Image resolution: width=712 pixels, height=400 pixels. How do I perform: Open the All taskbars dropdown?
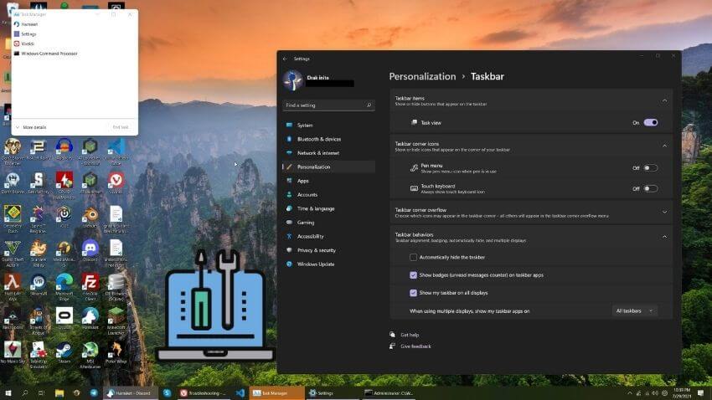pos(634,310)
